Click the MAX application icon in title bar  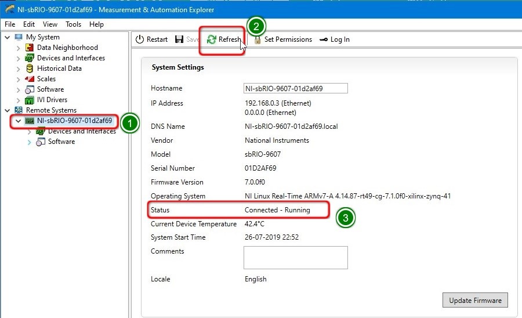click(10, 9)
